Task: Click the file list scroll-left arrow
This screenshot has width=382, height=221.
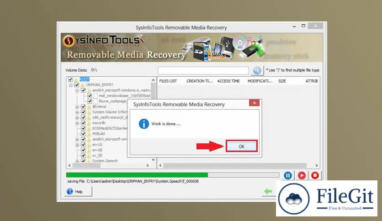Action: point(160,165)
